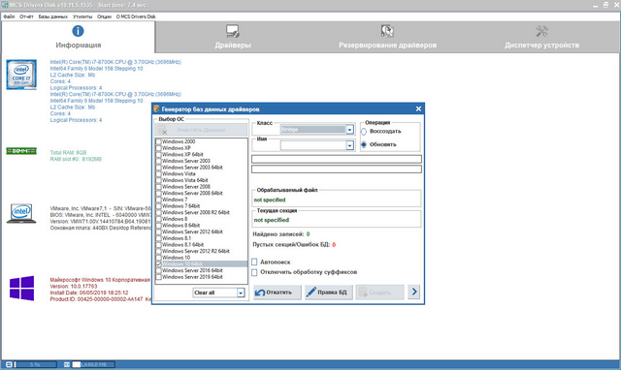Click the Правка БД button
621x370 pixels.
[x=329, y=293]
